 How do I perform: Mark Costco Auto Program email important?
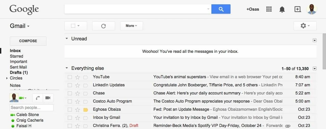coord(86,101)
